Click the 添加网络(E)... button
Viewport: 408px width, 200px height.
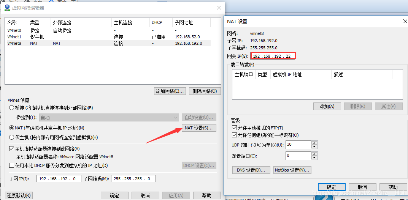(x=170, y=91)
